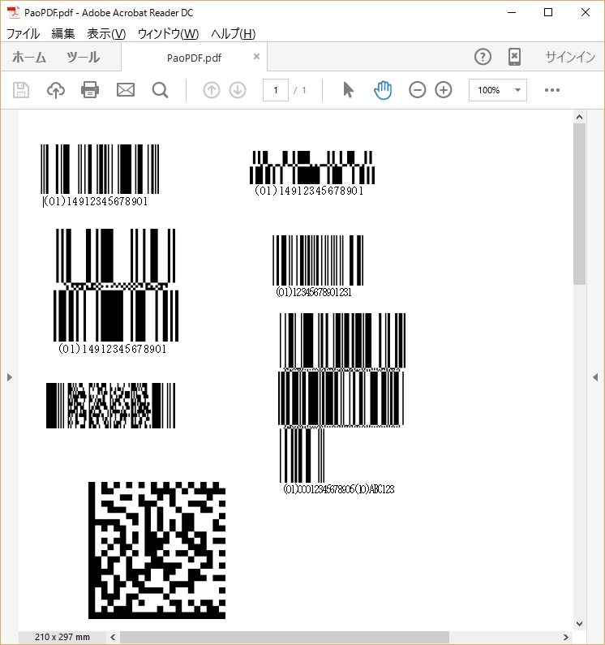
Task: Zoom in with plus icon
Action: tap(444, 90)
